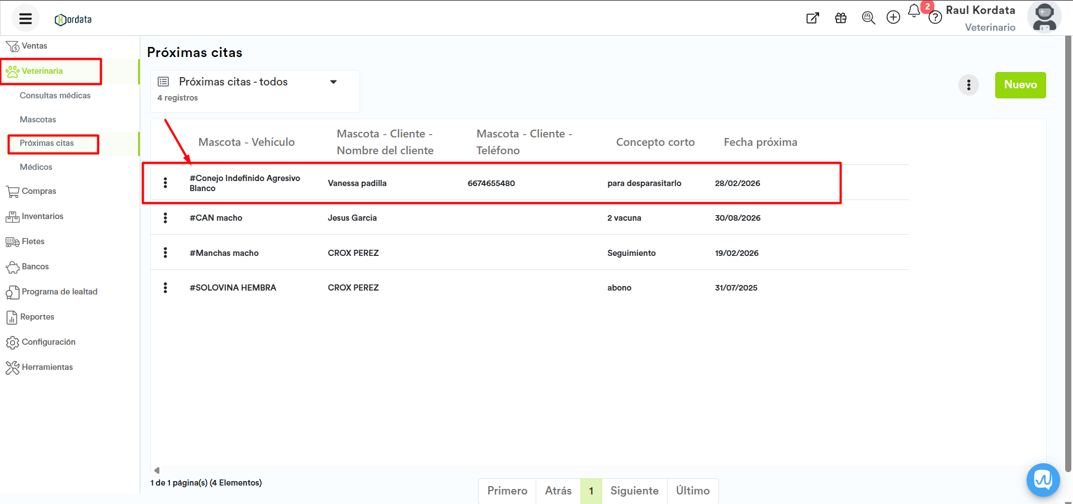1073x504 pixels.
Task: Open the chat support bubble icon
Action: (1043, 479)
